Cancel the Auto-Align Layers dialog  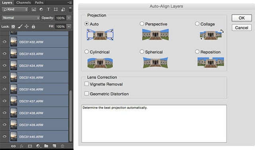pos(242,28)
